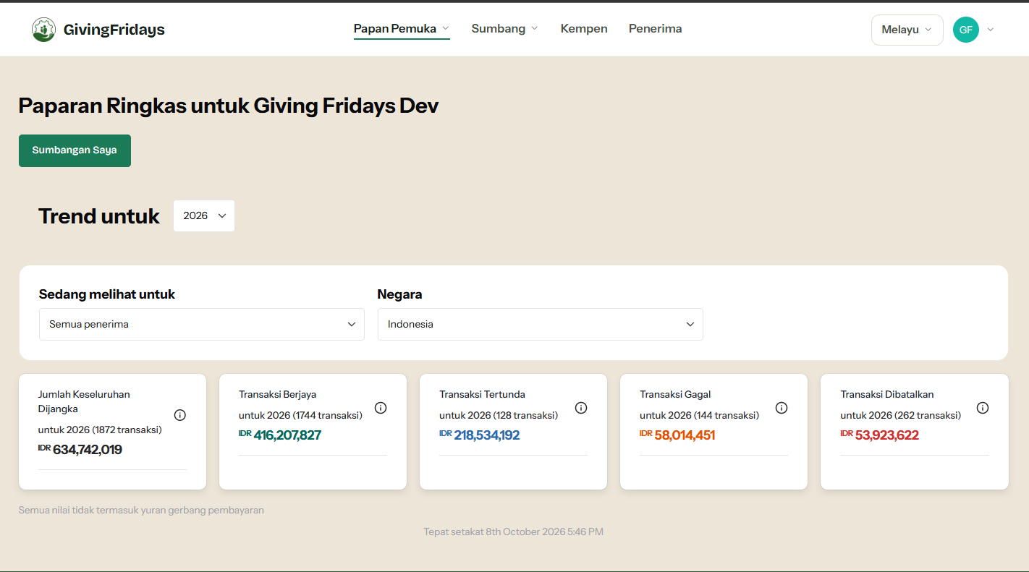Click the text 'untuk 2026 (262 transaksi)'
The image size is (1029, 572).
(x=900, y=415)
